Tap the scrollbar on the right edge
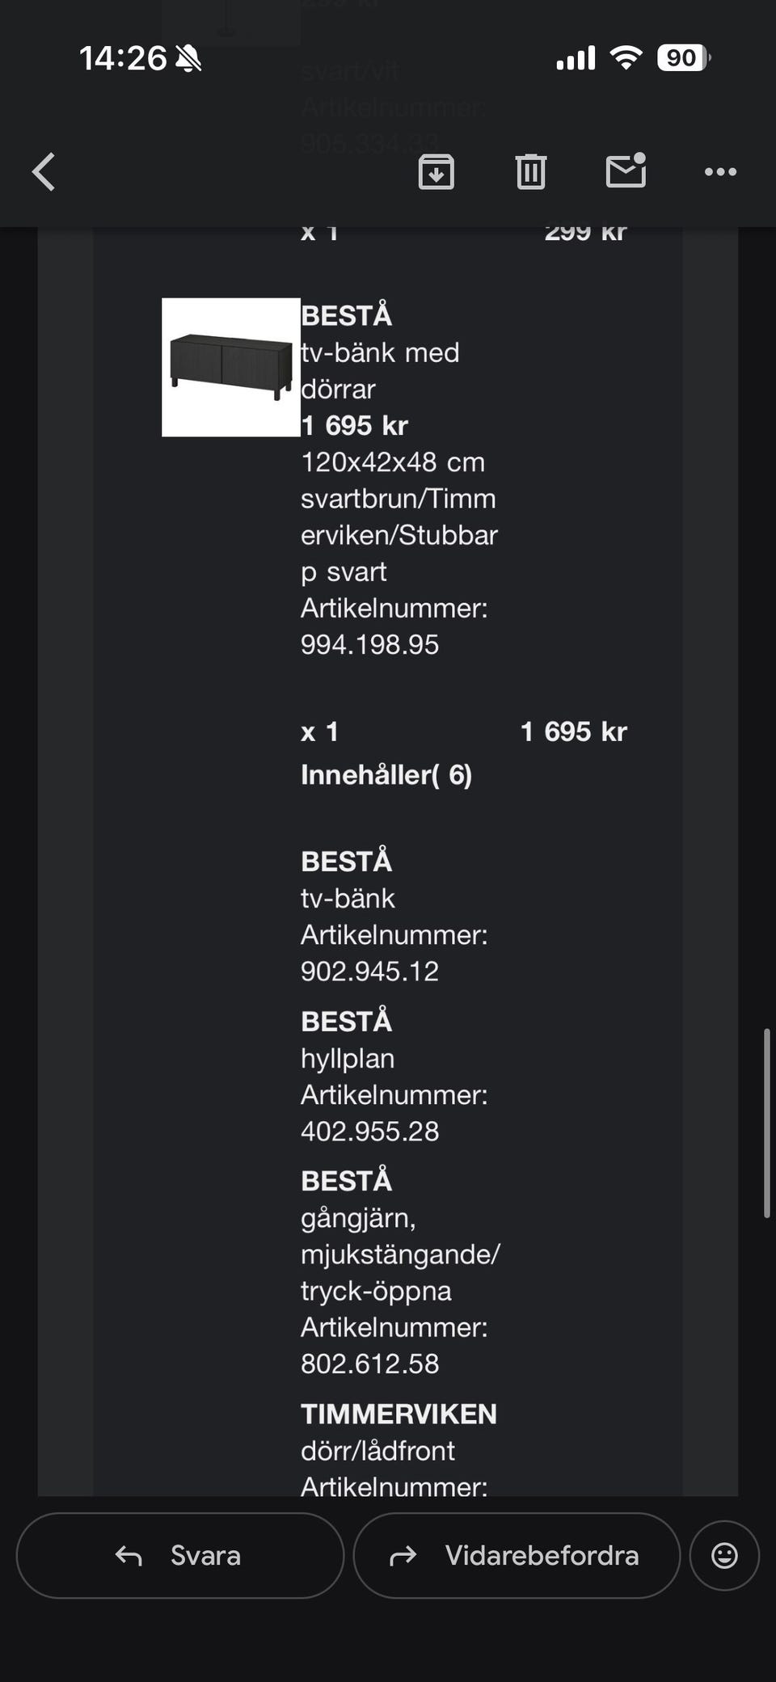Viewport: 776px width, 1682px height. tap(766, 1123)
